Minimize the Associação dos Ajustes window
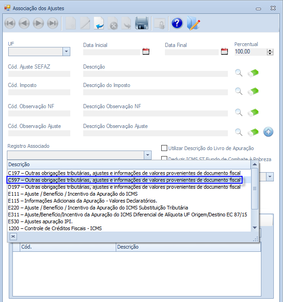The image size is (283, 302). (258, 9)
